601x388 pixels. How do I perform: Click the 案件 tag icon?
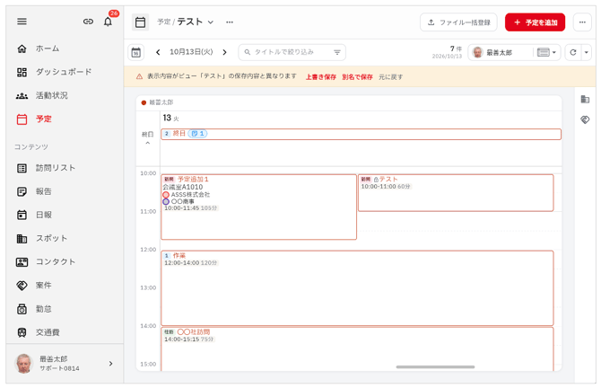click(x=22, y=286)
